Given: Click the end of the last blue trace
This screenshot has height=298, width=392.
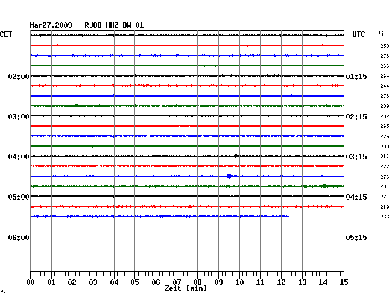Looking at the screenshot, I should point(289,217).
